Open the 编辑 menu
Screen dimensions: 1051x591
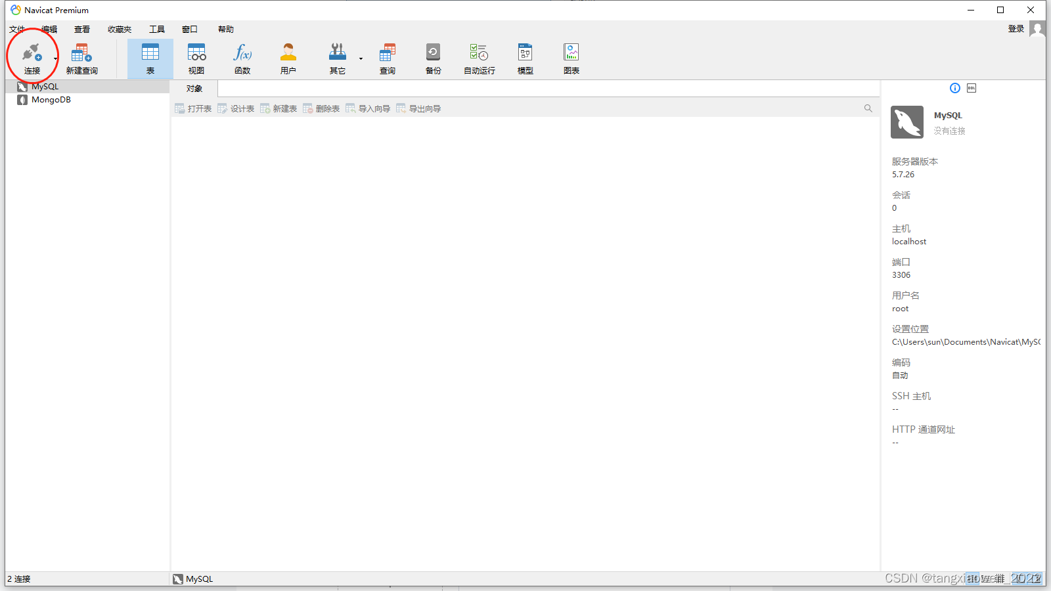[x=49, y=30]
